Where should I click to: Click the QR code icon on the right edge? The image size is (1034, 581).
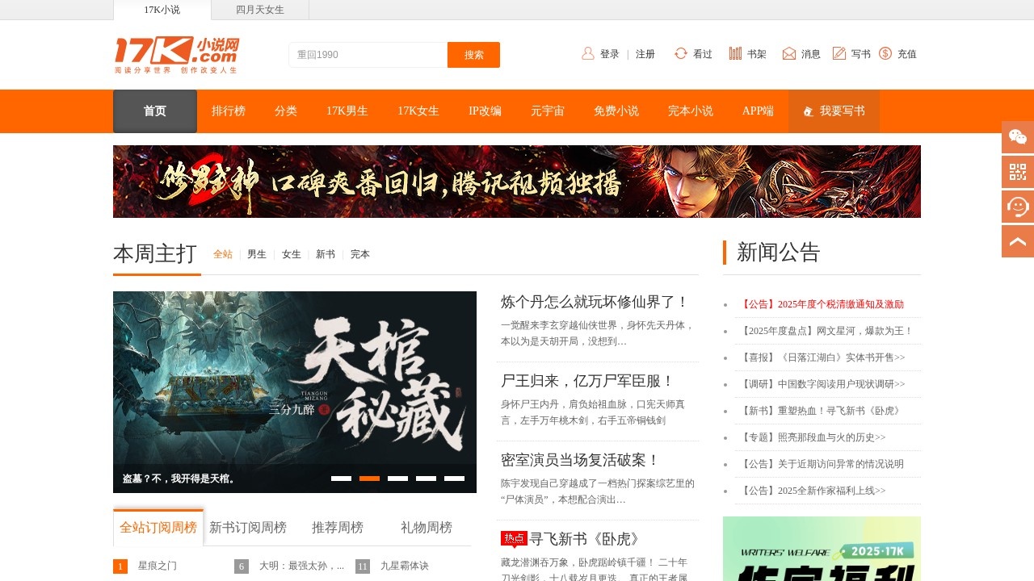(1017, 172)
